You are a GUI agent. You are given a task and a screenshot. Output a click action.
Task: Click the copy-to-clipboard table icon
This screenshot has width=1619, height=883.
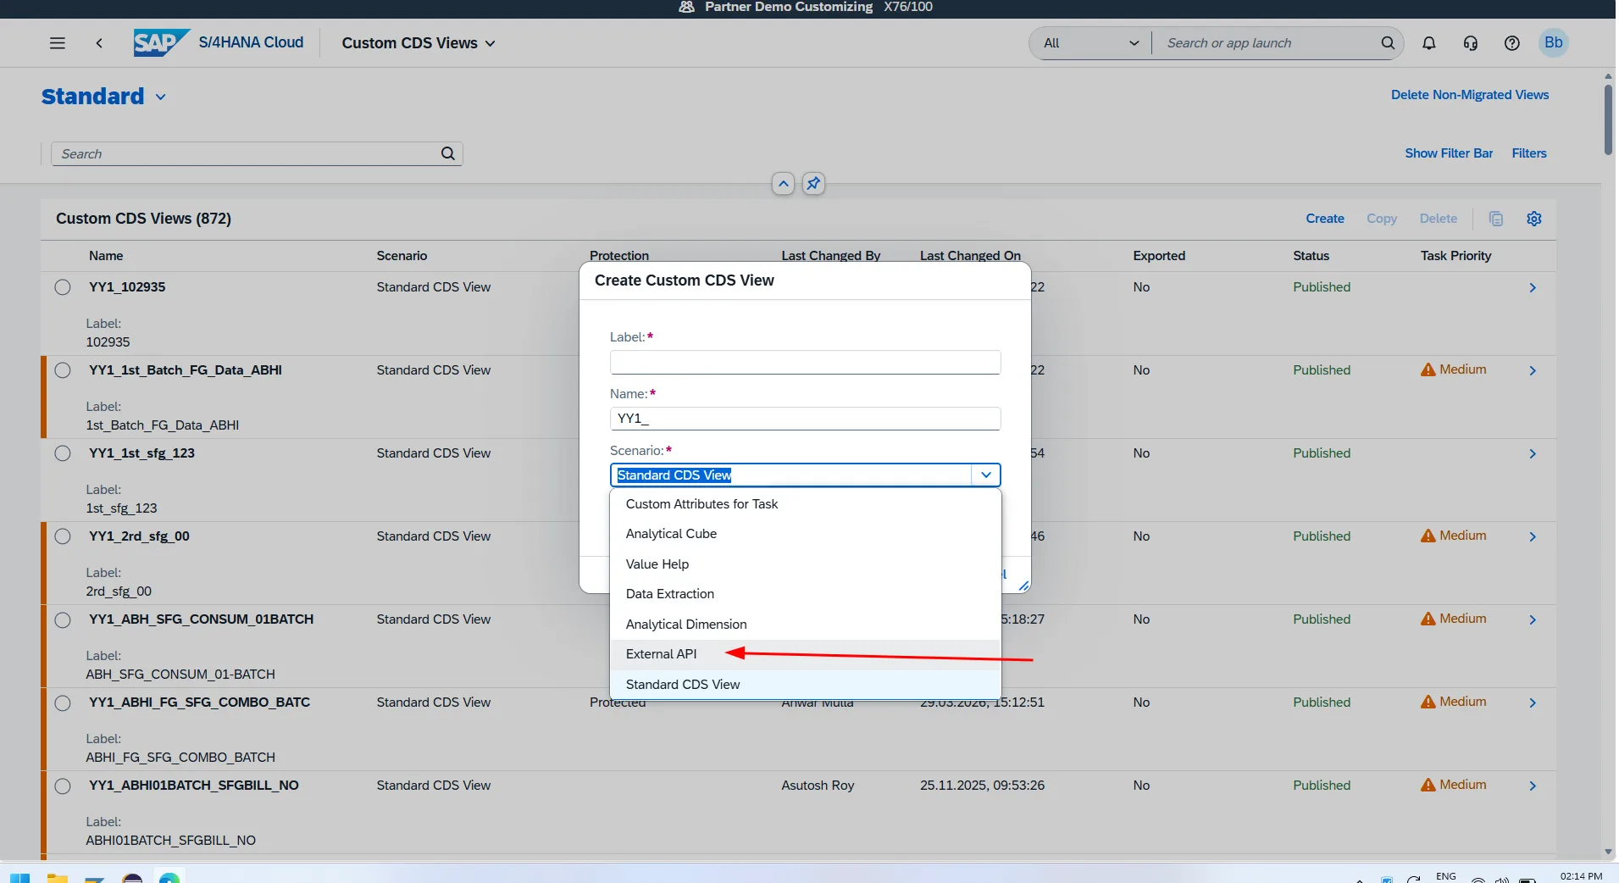pyautogui.click(x=1496, y=219)
